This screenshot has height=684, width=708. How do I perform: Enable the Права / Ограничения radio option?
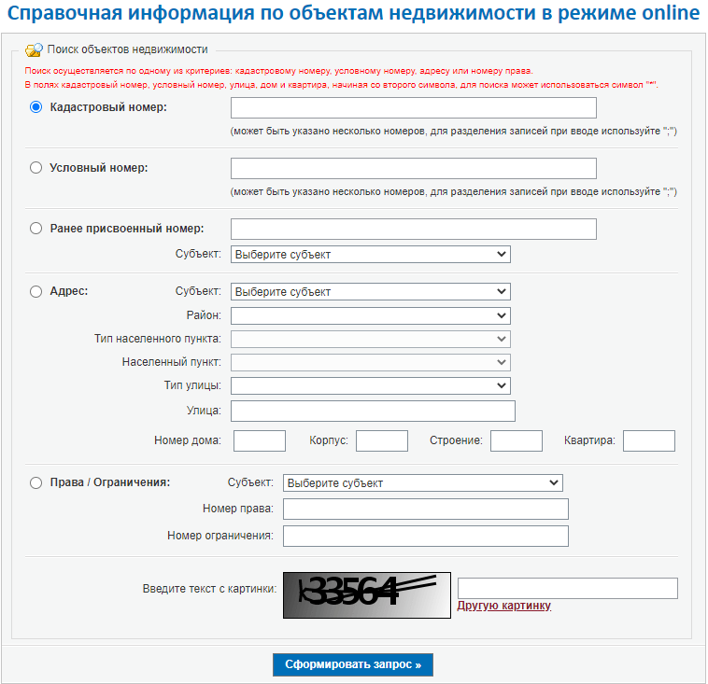[x=36, y=483]
